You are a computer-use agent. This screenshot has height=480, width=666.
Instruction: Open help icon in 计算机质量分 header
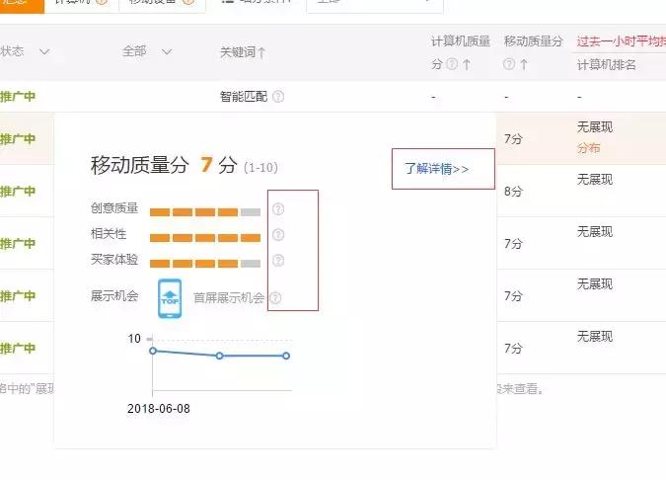(x=452, y=64)
